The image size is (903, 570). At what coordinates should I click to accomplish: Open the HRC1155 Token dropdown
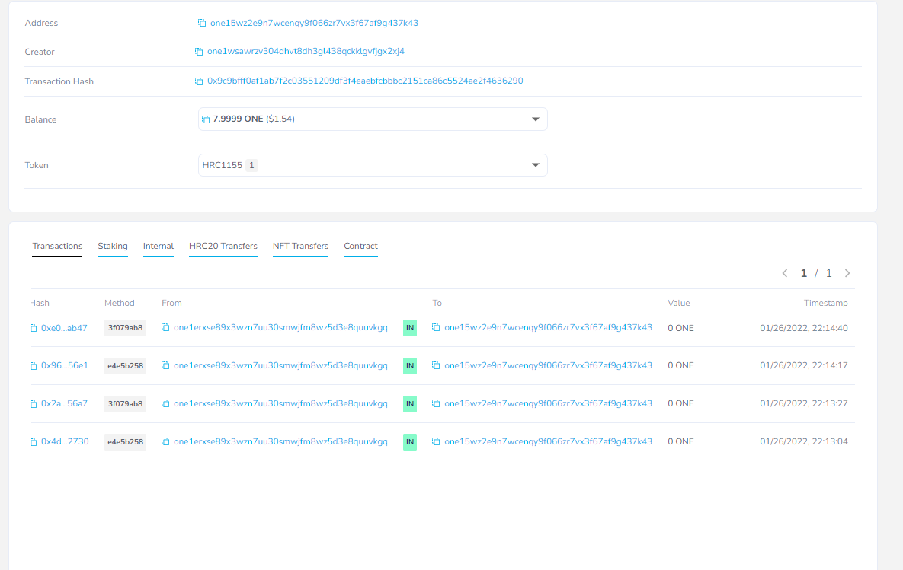(373, 165)
